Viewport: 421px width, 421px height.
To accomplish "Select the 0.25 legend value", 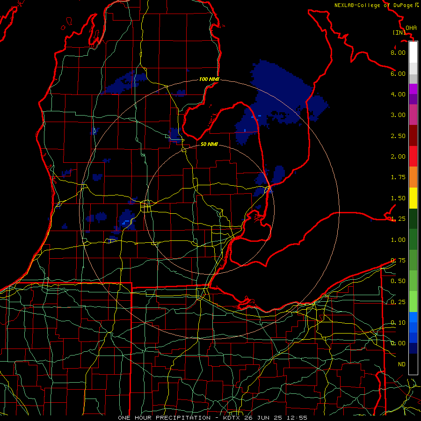I will 398,302.
